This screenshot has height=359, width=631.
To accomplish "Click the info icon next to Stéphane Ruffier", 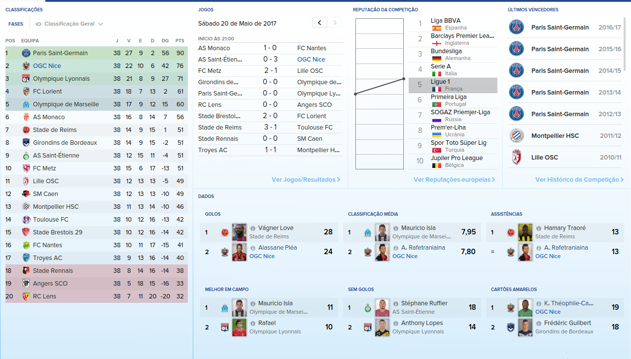I will [396, 303].
